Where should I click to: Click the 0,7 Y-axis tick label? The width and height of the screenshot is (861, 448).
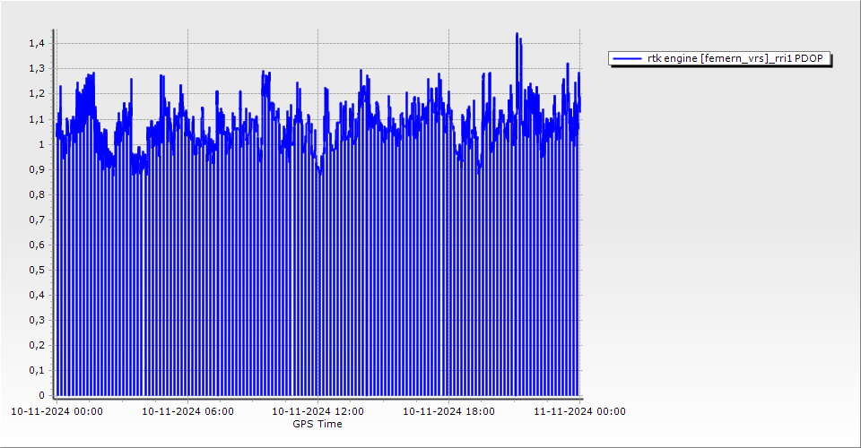[37, 220]
